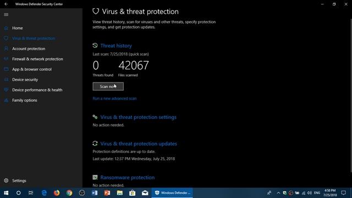Viewport: 352px width, 198px height.
Task: Click the Last scan 7/25/2018 text
Action: click(120, 54)
